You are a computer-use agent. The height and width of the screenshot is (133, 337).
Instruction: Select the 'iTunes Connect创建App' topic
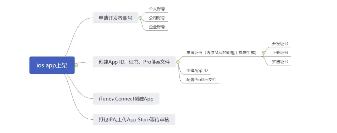click(126, 99)
